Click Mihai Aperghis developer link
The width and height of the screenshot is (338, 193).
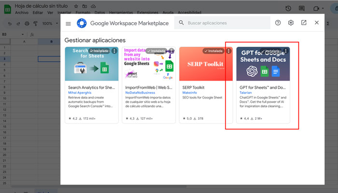click(80, 93)
